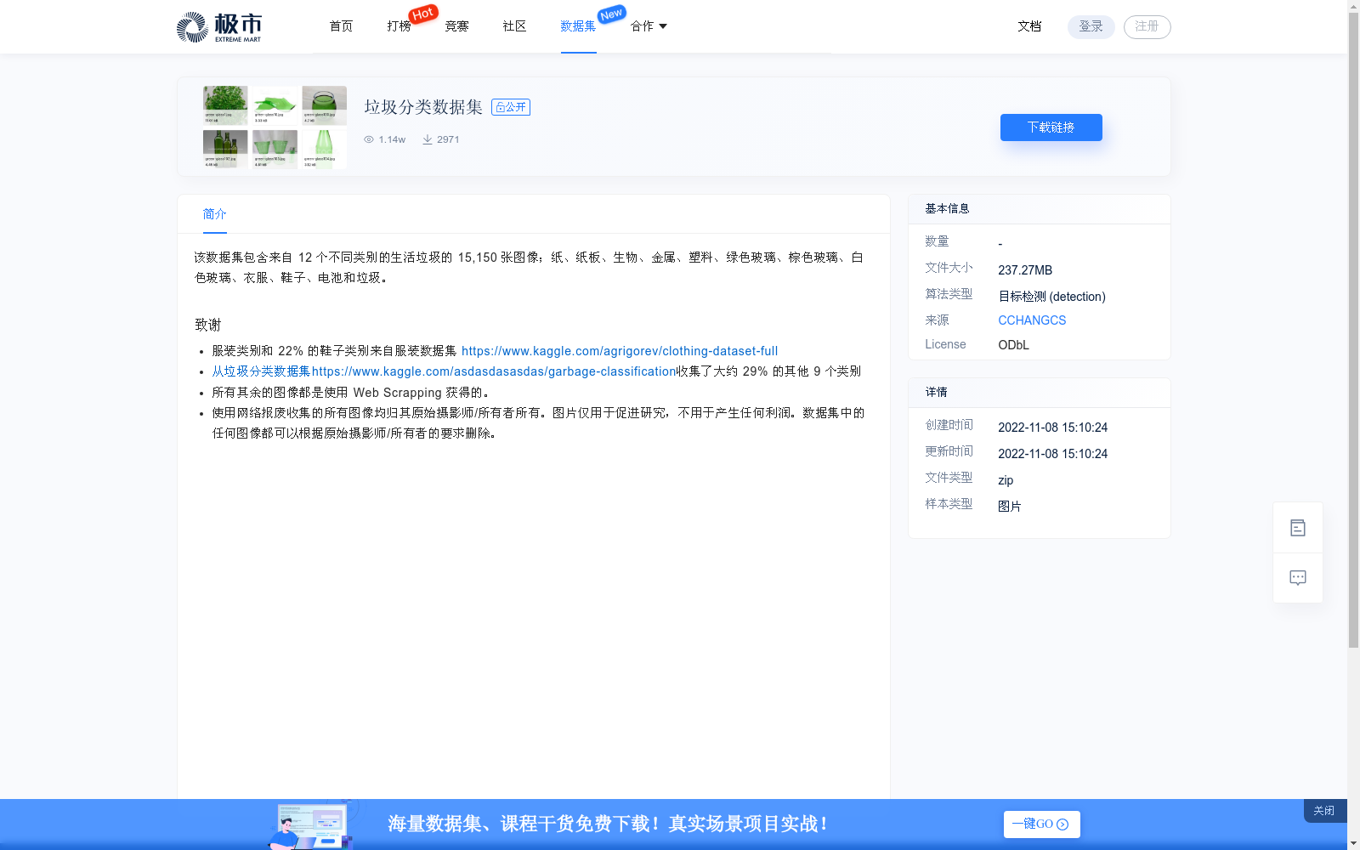Open the 文档 link
This screenshot has width=1360, height=850.
[1029, 26]
